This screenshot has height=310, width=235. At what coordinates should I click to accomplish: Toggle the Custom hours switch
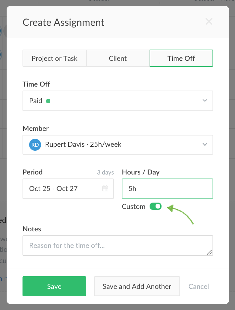[x=155, y=207]
